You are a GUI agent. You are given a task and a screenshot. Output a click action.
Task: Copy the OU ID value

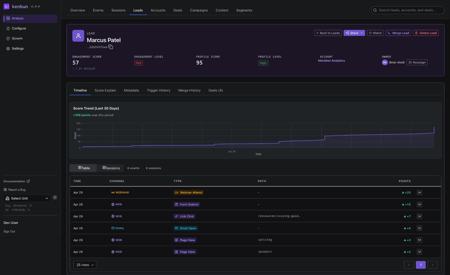[29, 210]
